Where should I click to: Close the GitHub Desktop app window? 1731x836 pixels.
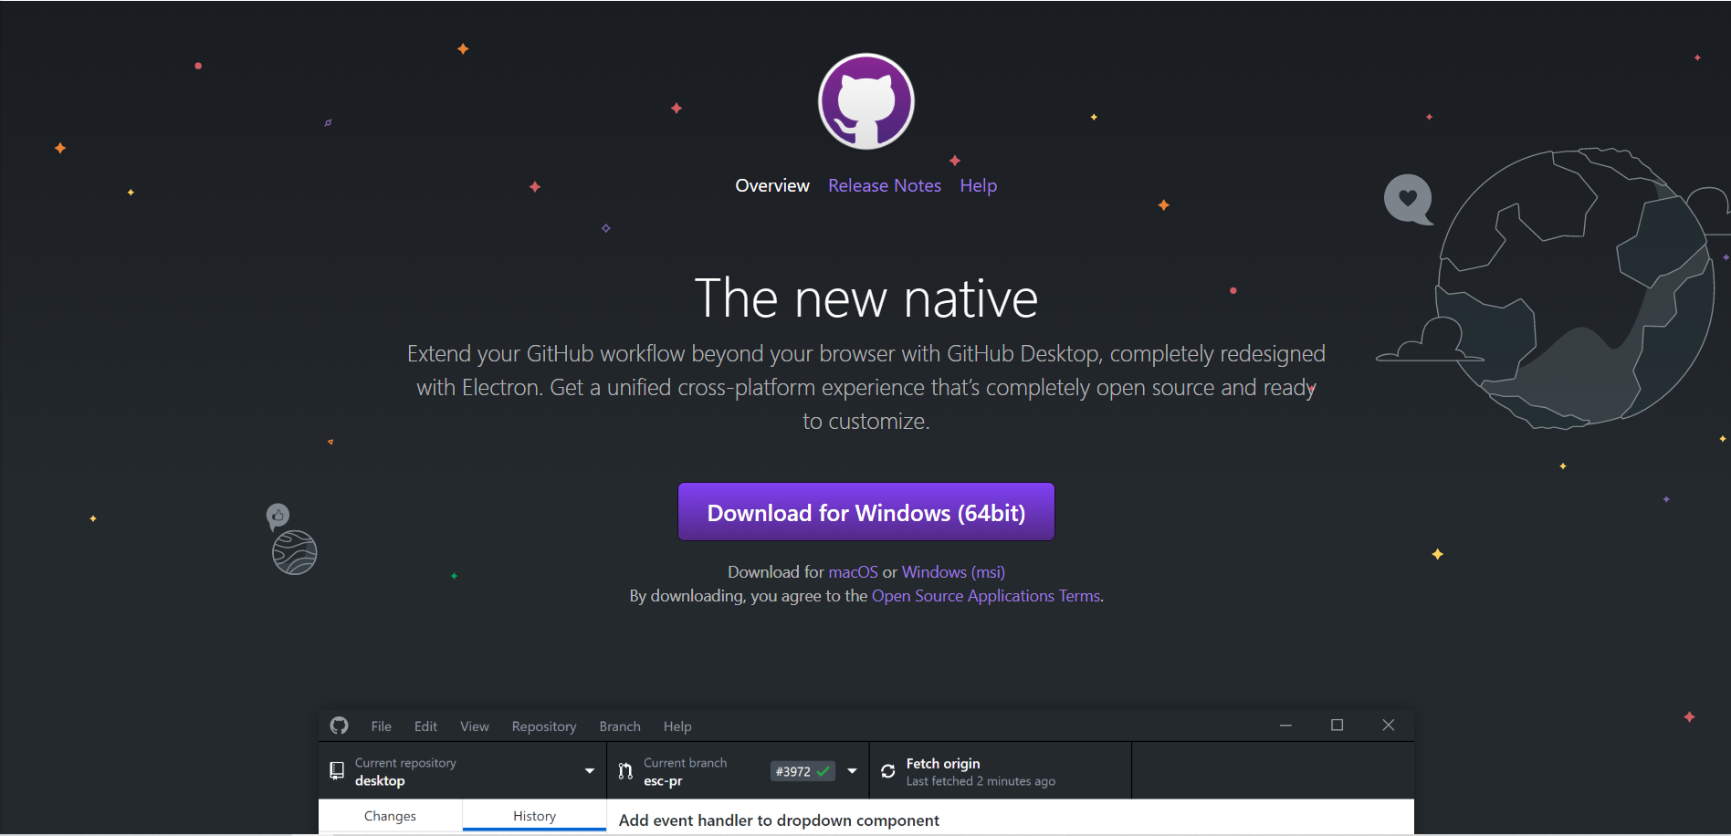[x=1388, y=726]
